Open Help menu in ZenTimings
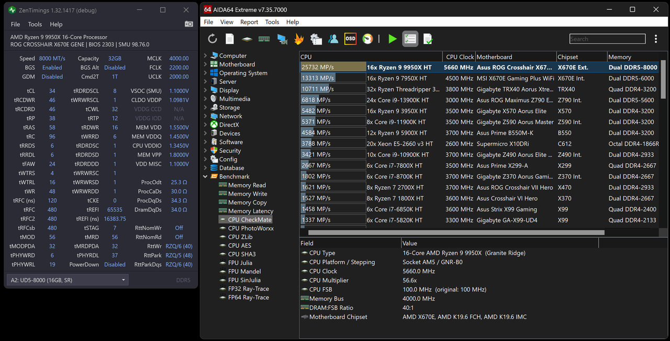Screen dimensions: 670x341 coord(56,24)
